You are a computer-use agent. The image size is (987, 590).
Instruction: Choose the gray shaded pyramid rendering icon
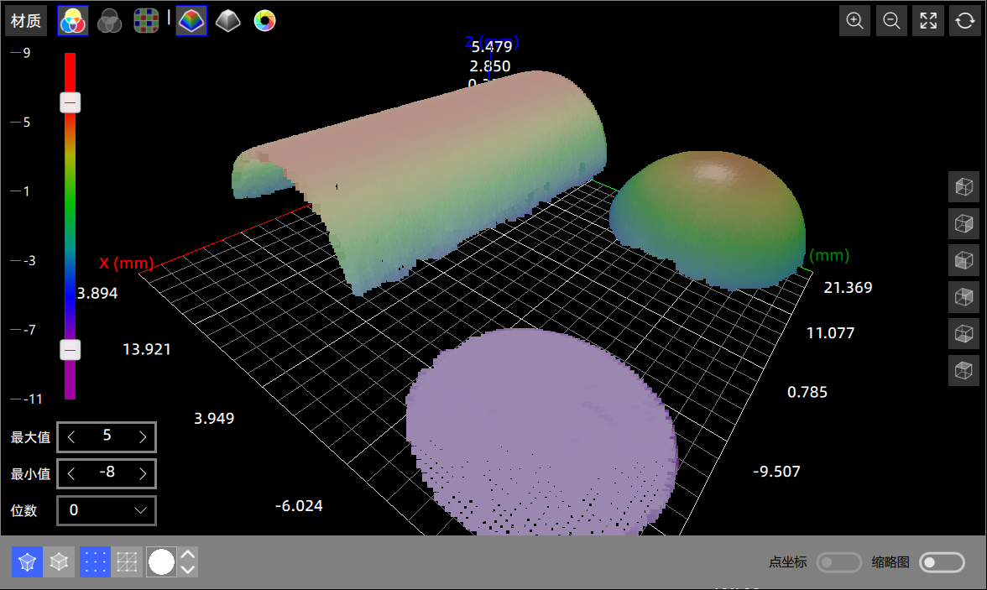pyautogui.click(x=227, y=21)
